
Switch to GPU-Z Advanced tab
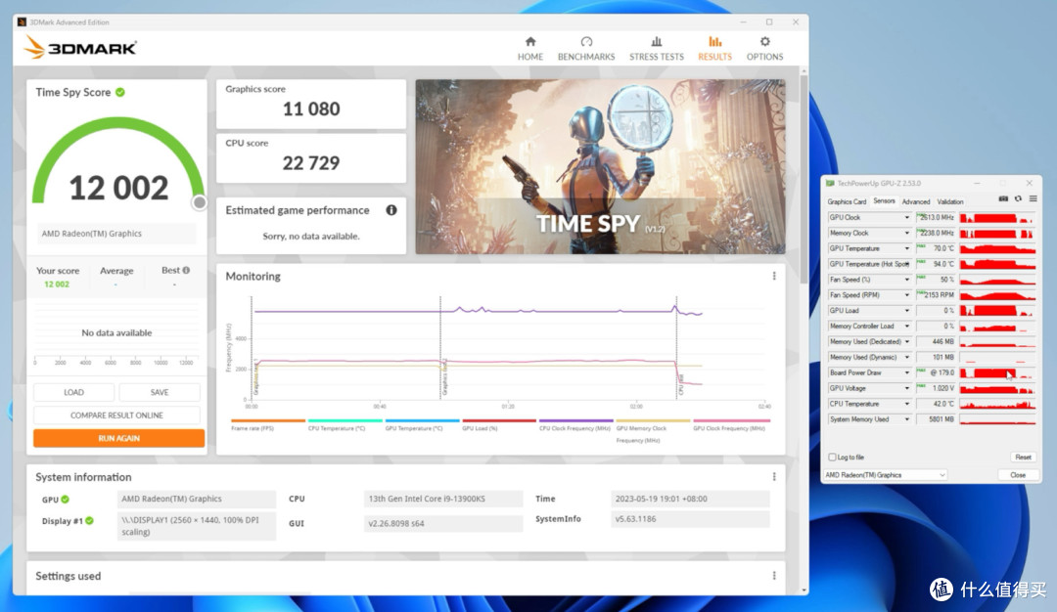915,201
